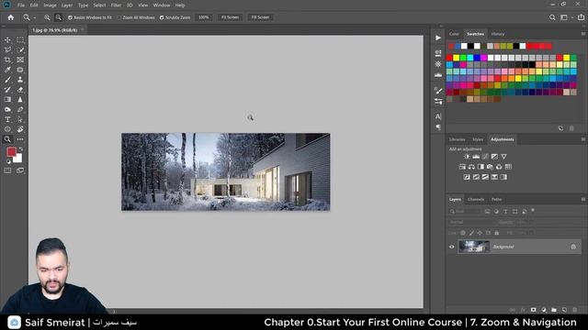Screen dimensions: 588x330
Task: Toggle the layer filter on/off switch
Action: pyautogui.click(x=533, y=211)
